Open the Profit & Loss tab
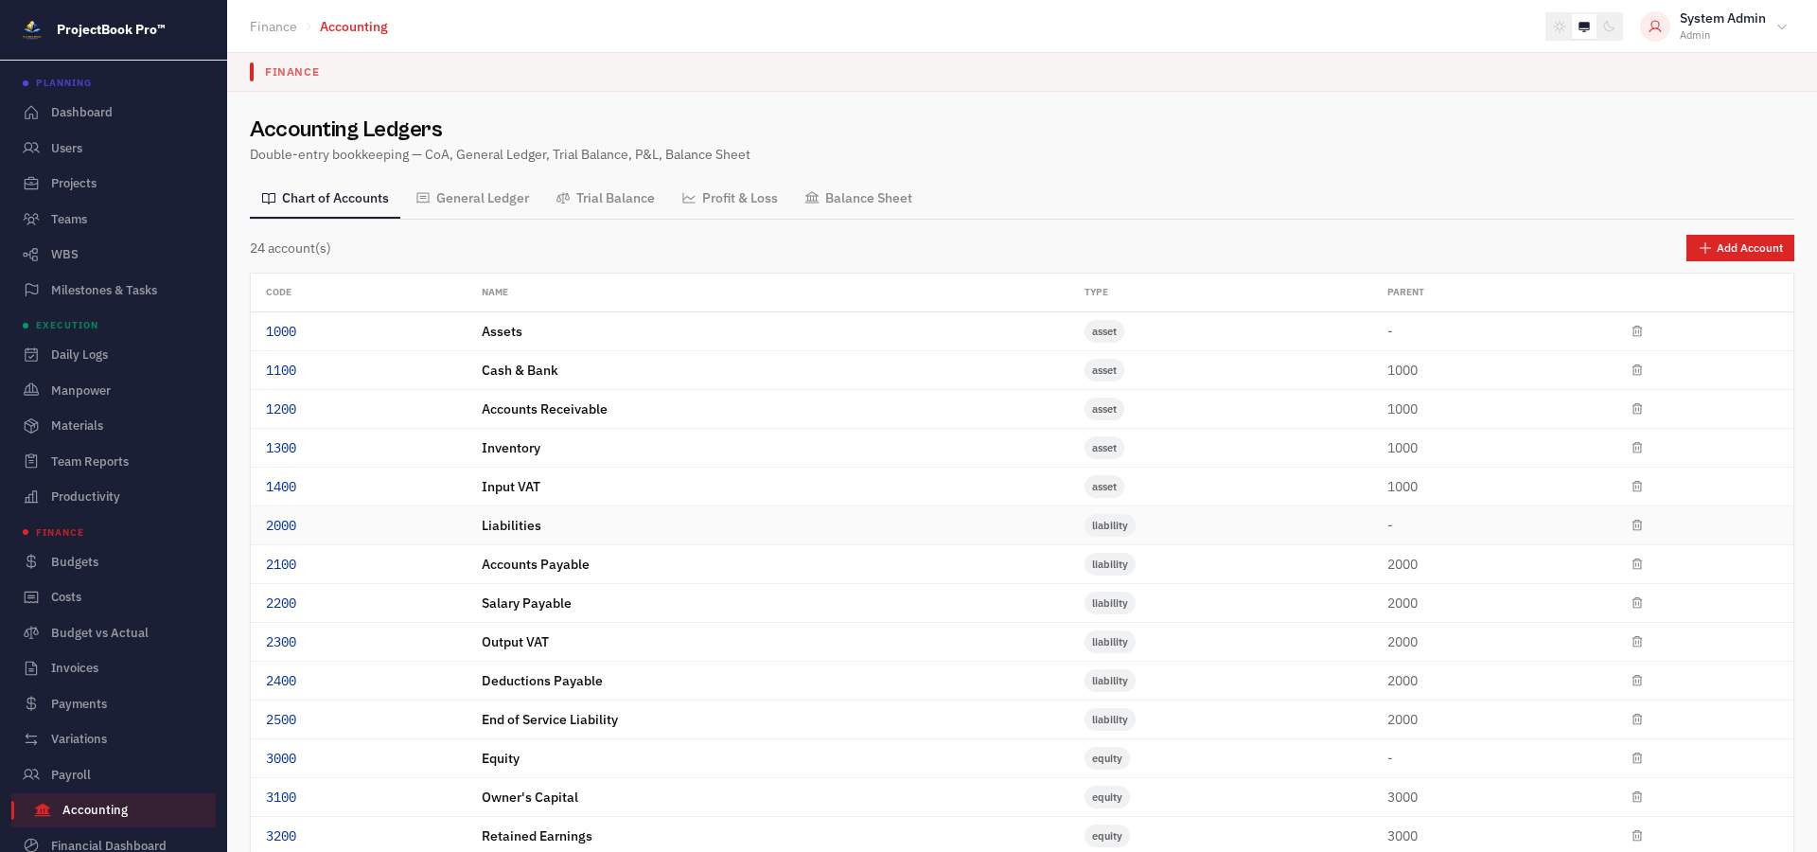Screen dimensions: 1817x852 coord(730,198)
